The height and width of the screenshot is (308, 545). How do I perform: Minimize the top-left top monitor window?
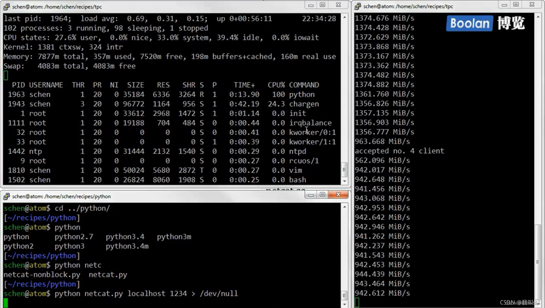(x=311, y=5)
